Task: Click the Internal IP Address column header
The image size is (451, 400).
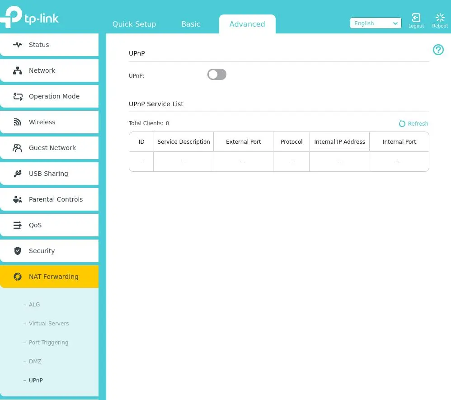Action: pyautogui.click(x=339, y=141)
